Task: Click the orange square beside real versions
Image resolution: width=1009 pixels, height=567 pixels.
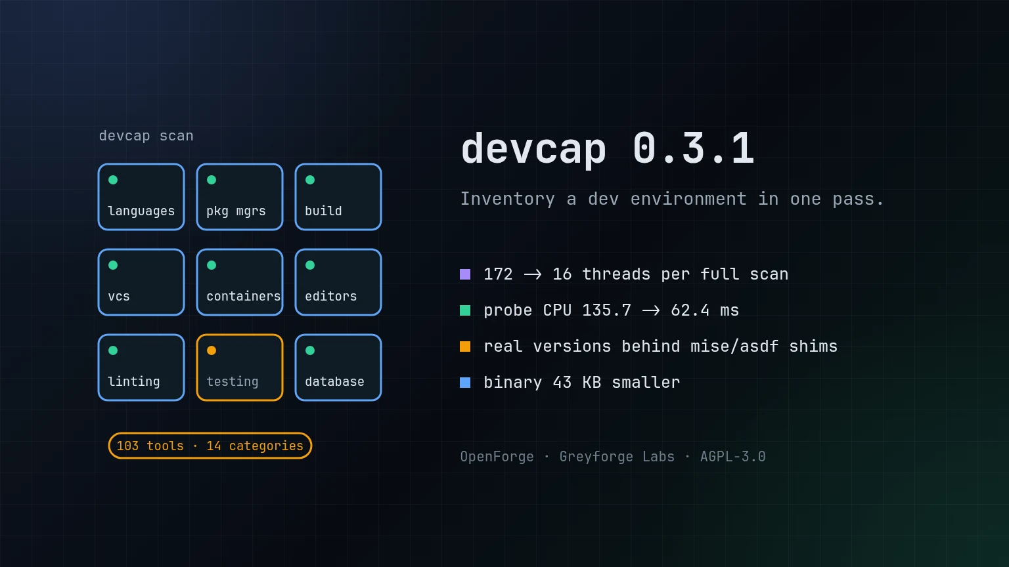Action: point(465,346)
